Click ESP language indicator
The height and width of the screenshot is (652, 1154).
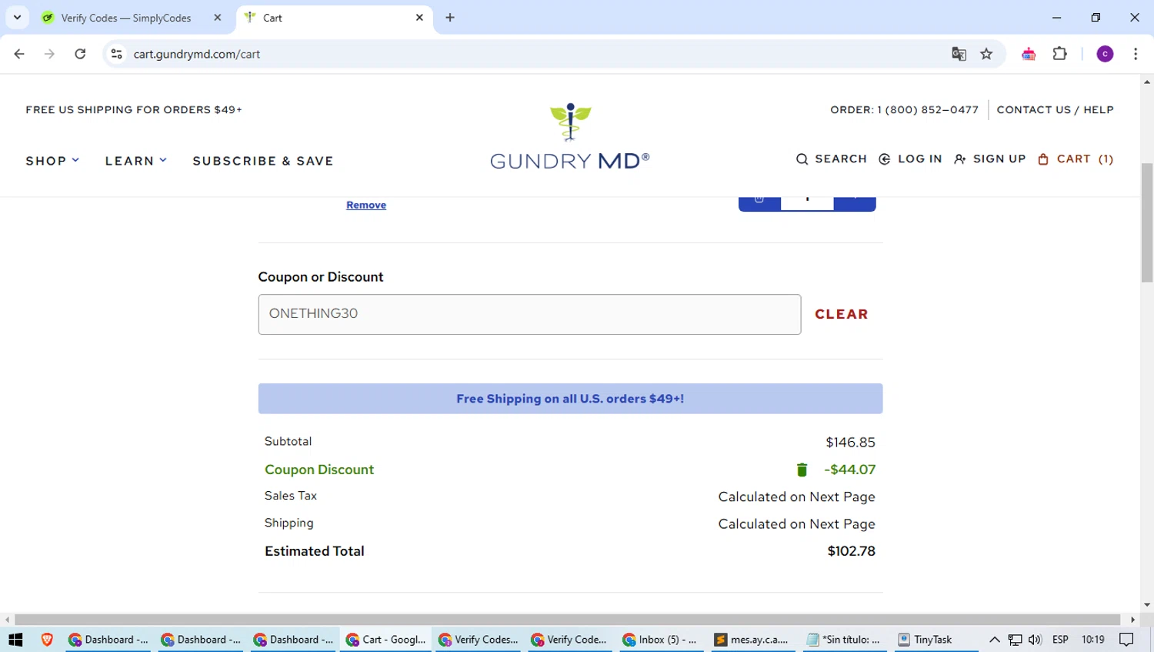(x=1060, y=640)
